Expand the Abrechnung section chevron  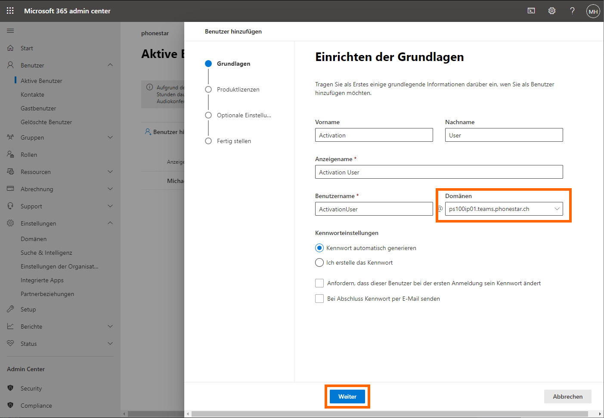tap(110, 189)
